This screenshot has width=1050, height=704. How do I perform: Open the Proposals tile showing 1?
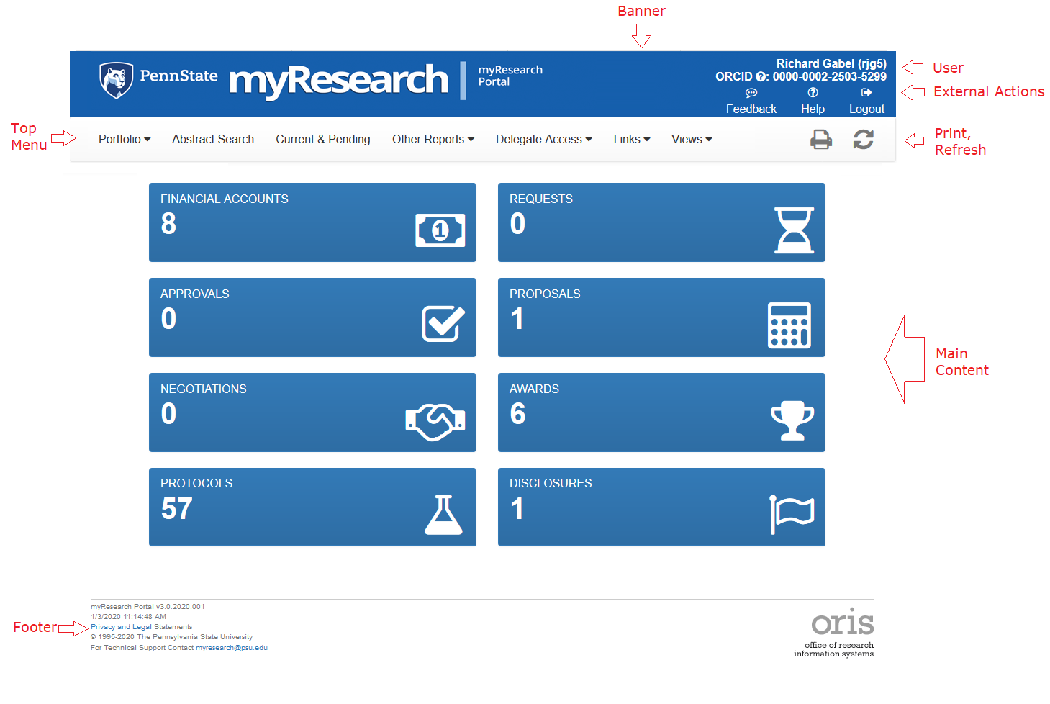click(661, 317)
